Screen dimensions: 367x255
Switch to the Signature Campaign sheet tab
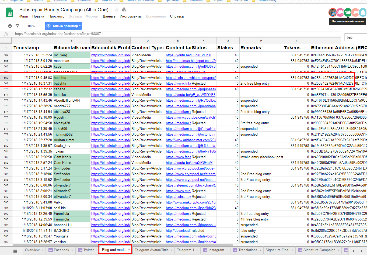tap(319, 250)
